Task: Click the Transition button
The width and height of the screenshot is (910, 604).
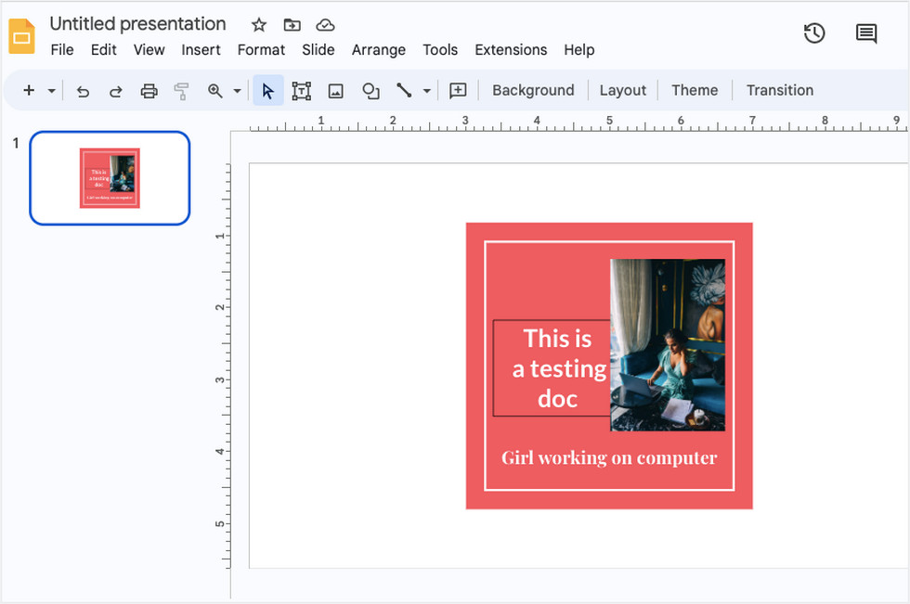Action: [779, 90]
